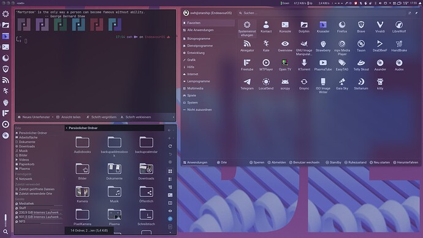Open Telegram from the application grid
Screen dimensions: 423x238
[247, 84]
